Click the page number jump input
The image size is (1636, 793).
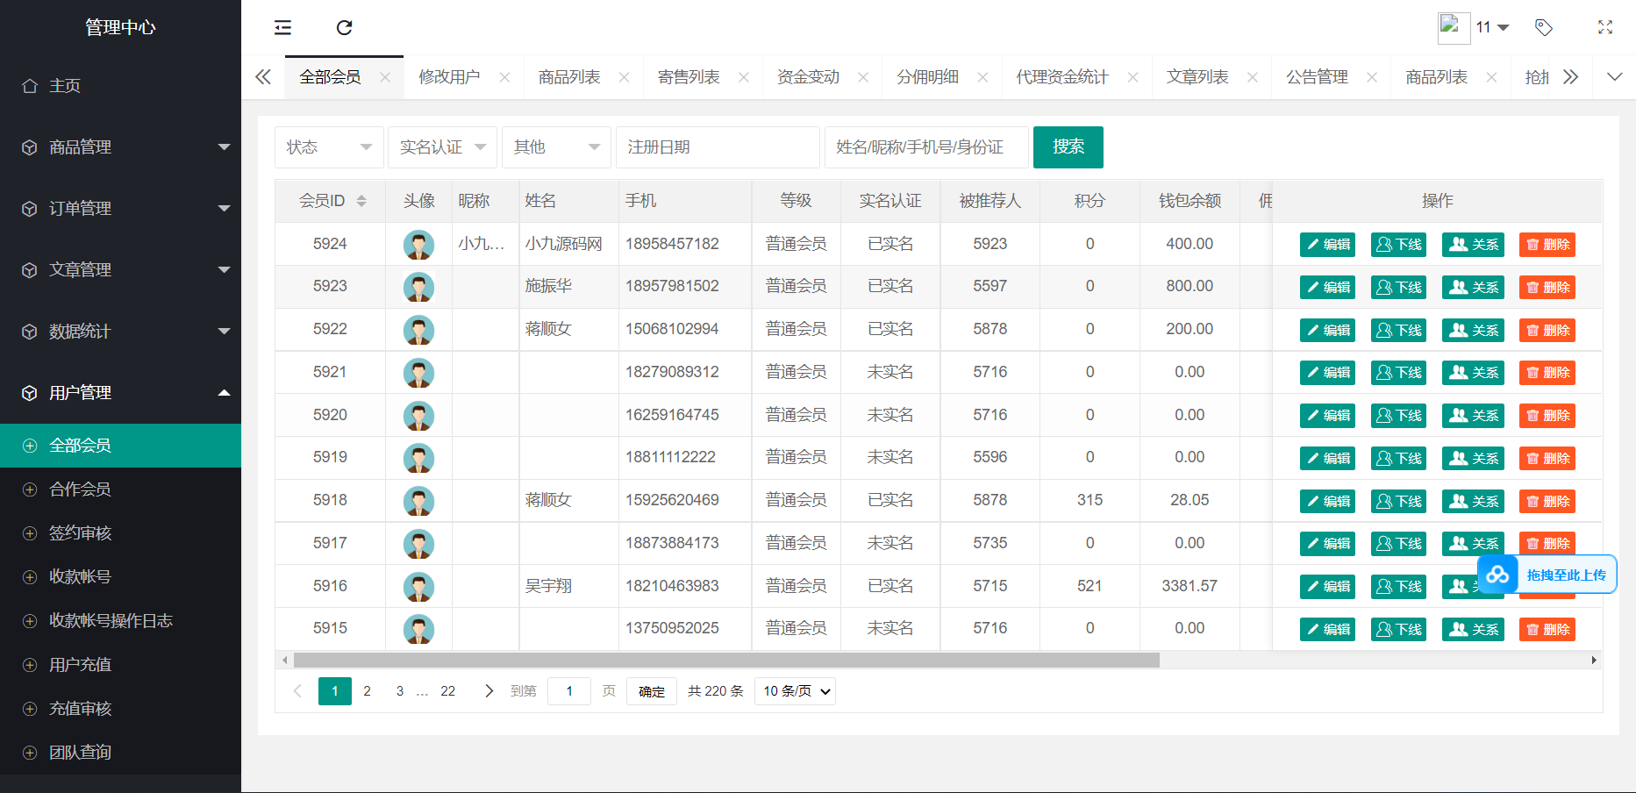pyautogui.click(x=569, y=691)
